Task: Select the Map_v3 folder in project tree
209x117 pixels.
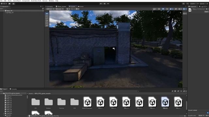Action: pyautogui.click(x=8, y=100)
